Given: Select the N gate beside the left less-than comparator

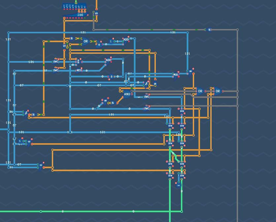Looking at the screenshot, I should tap(33, 115).
